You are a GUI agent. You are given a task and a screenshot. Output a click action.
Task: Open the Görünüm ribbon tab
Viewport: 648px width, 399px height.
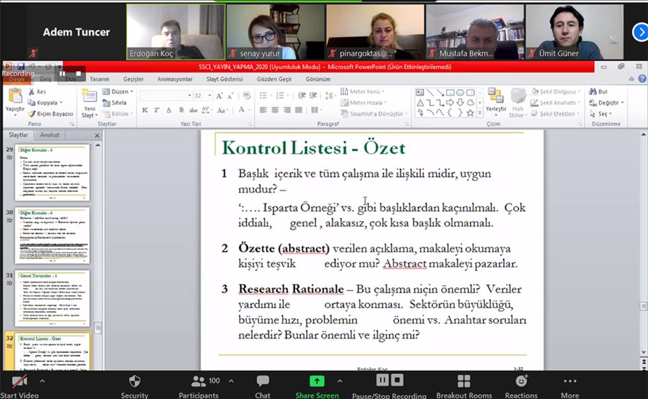point(318,79)
